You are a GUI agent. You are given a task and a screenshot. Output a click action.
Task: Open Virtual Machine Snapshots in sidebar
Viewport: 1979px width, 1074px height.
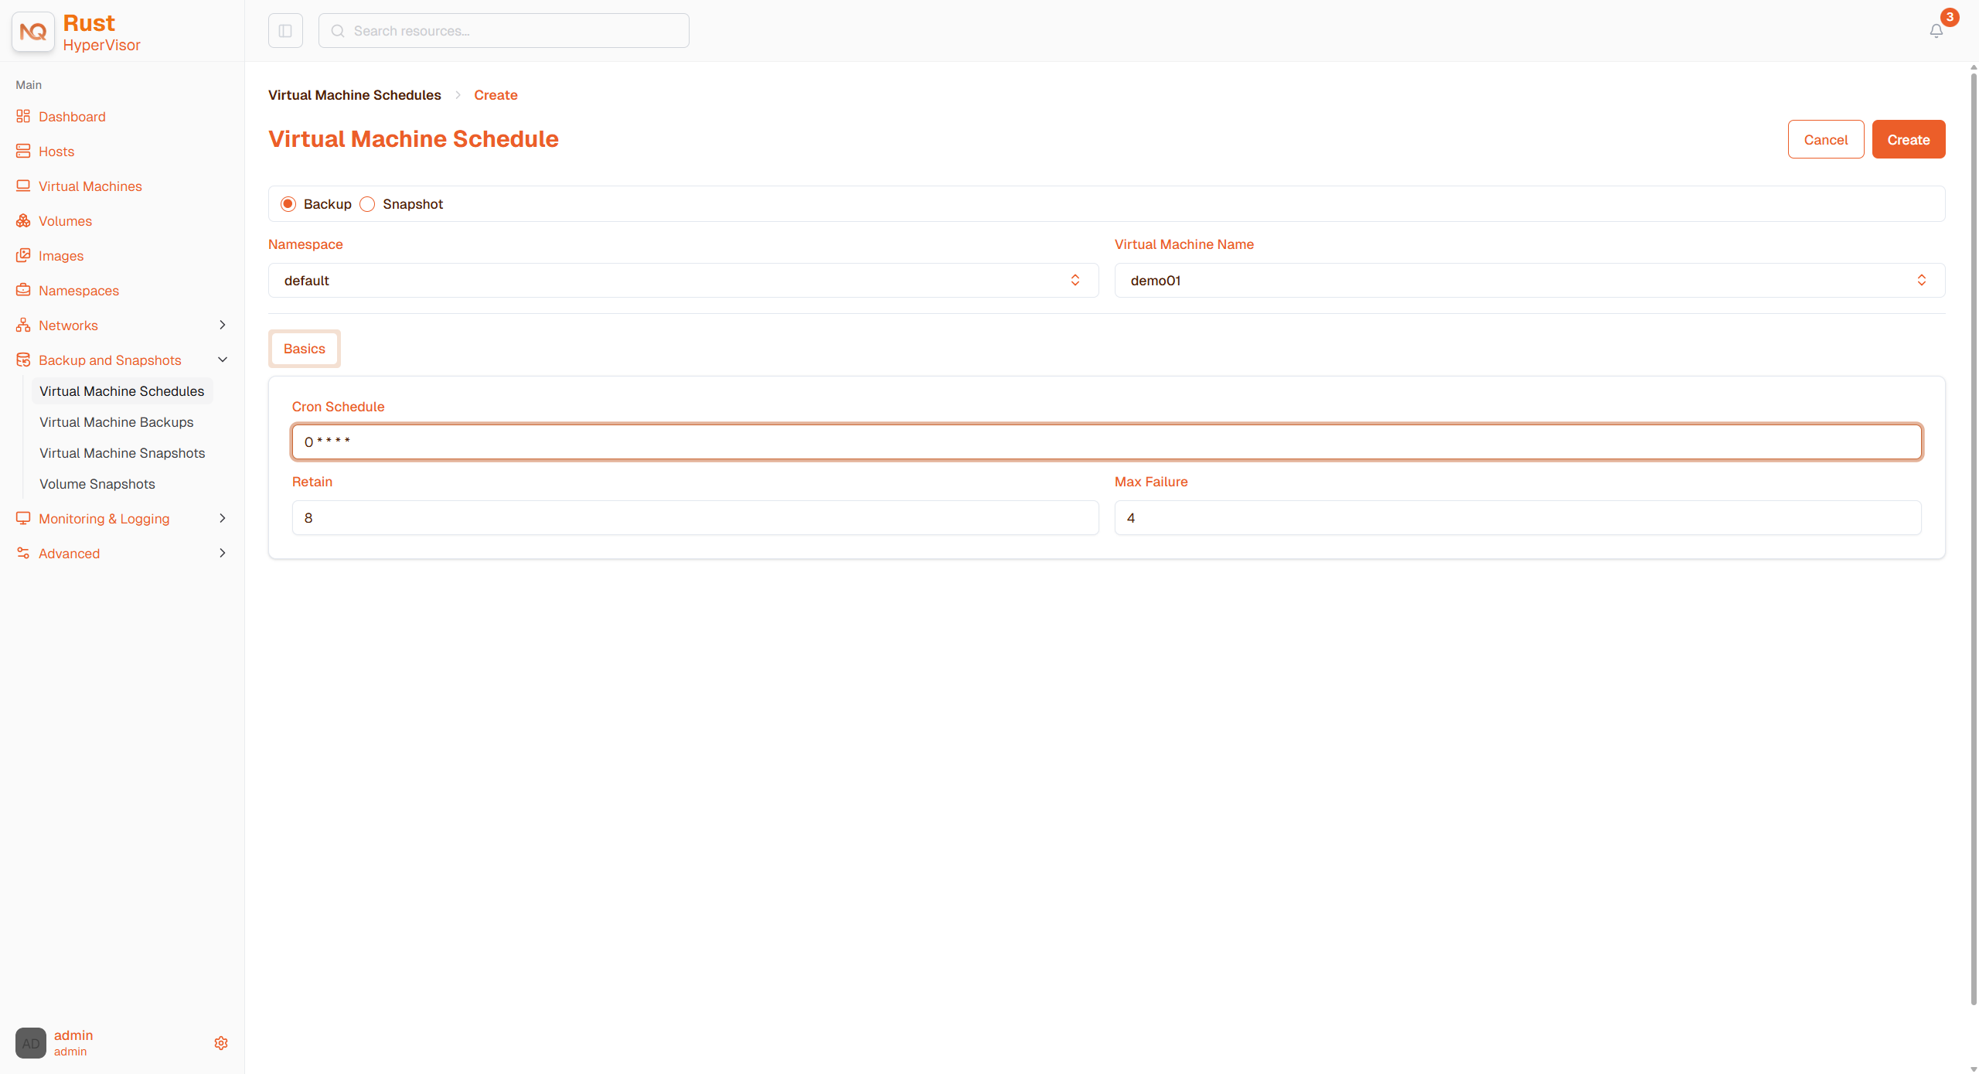(x=122, y=453)
